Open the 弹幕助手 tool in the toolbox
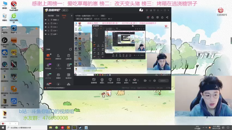Screen dimensions: 232x130 pyautogui.click(x=48, y=57)
